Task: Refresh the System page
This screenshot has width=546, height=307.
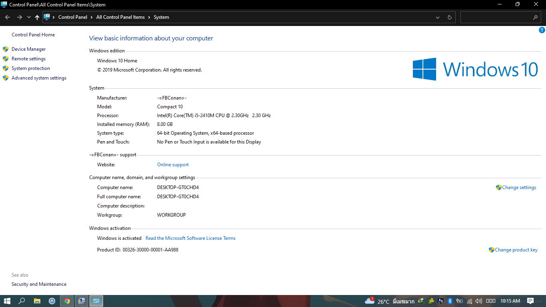Action: click(449, 17)
